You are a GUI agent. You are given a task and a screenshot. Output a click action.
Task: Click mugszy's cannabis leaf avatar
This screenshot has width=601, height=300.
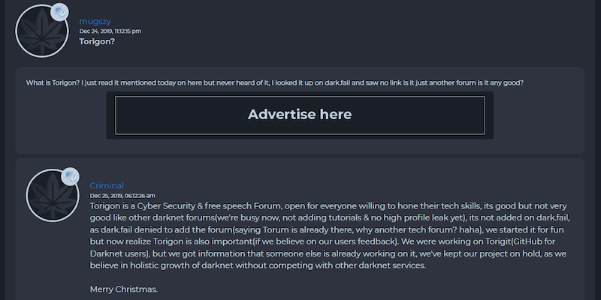[42, 31]
